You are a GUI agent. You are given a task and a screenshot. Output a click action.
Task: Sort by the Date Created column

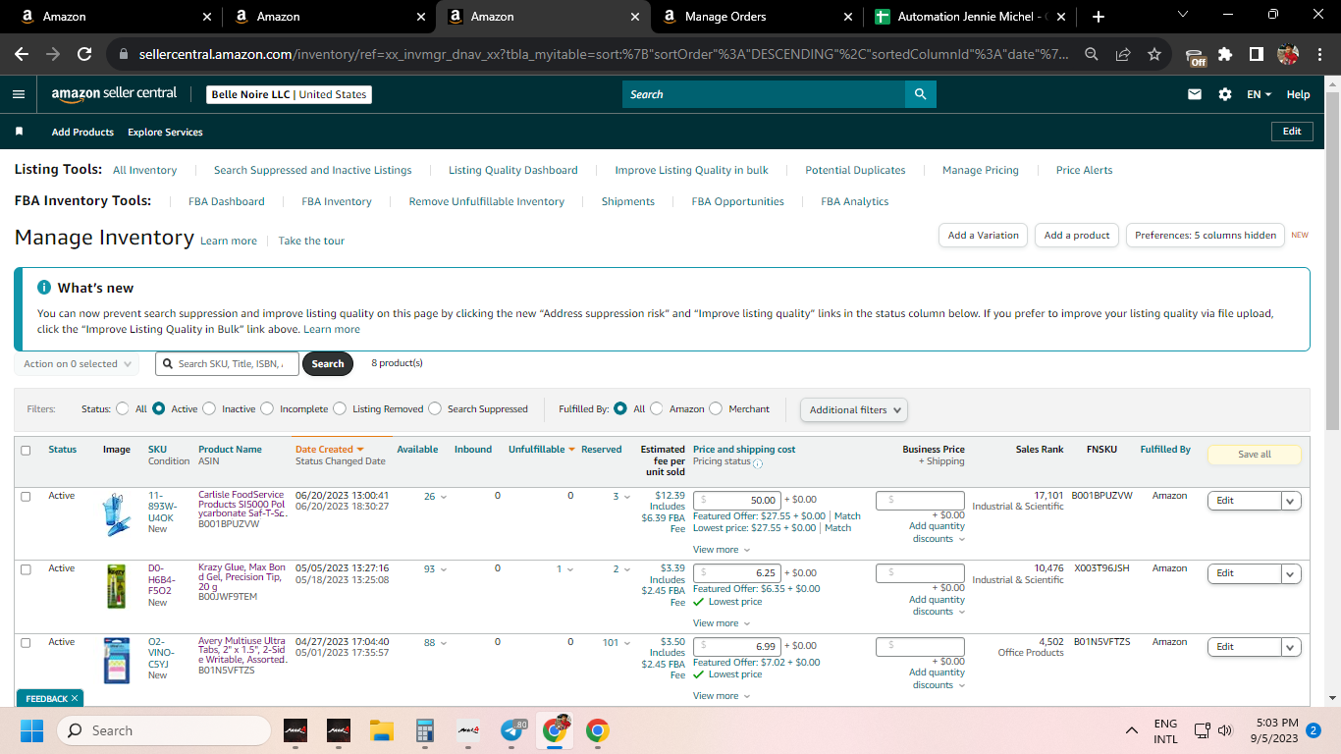point(330,450)
